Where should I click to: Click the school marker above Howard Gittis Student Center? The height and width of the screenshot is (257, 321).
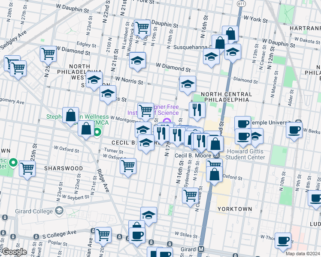257,136
